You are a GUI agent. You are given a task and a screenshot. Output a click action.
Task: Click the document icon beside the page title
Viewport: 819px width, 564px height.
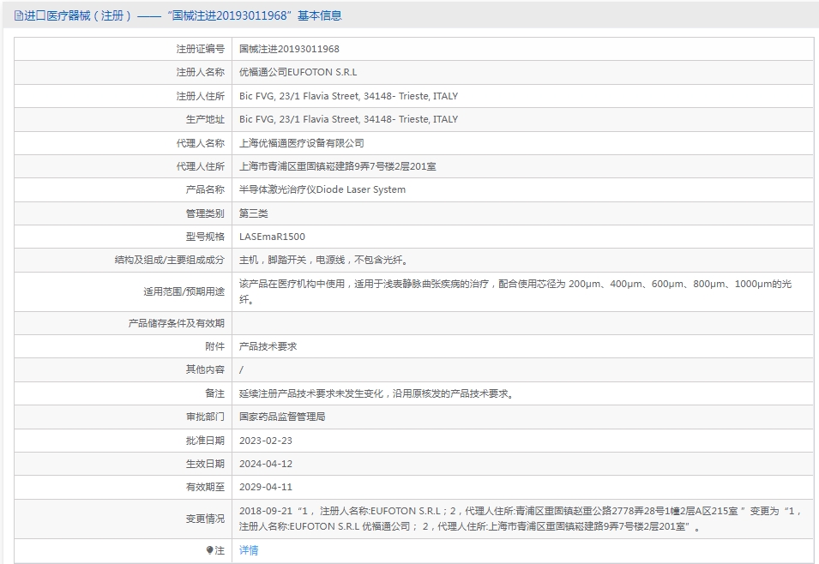click(19, 15)
